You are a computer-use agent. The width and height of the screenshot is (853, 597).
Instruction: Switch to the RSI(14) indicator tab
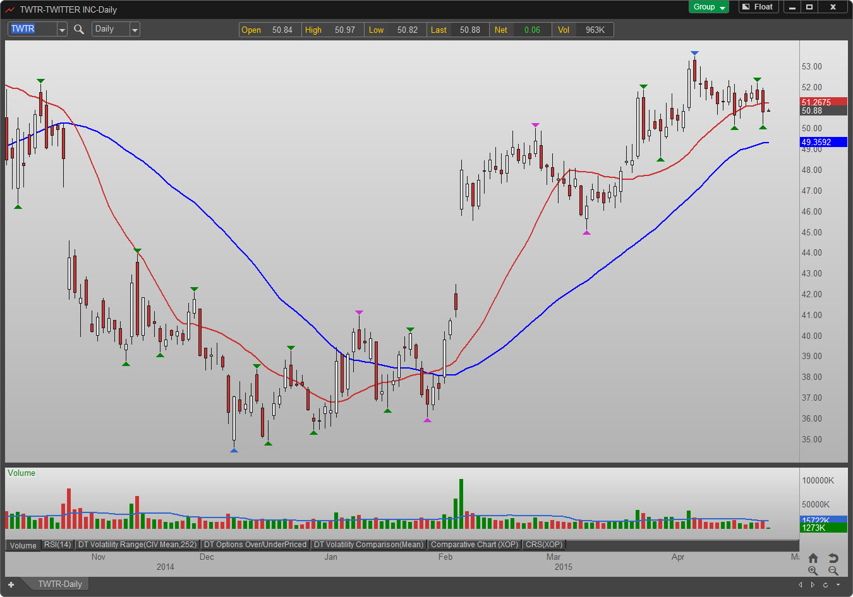pos(57,545)
